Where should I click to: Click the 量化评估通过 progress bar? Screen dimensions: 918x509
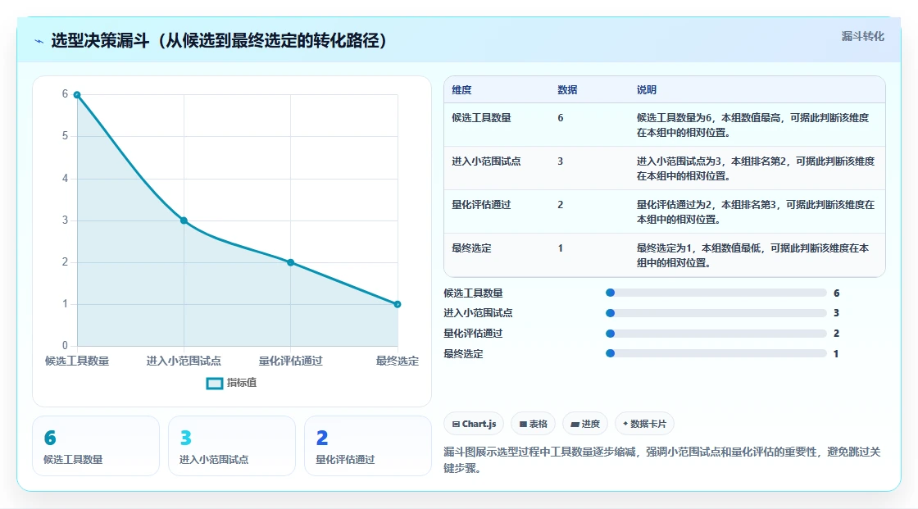point(716,334)
